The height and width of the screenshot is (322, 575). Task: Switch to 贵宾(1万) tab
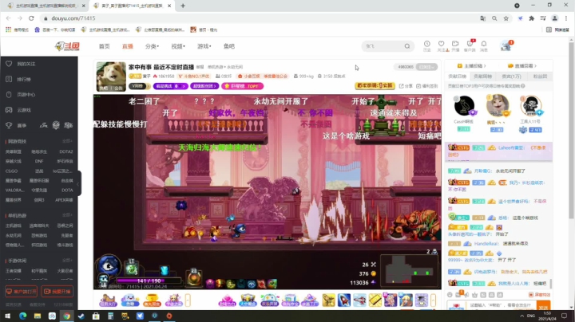(511, 77)
